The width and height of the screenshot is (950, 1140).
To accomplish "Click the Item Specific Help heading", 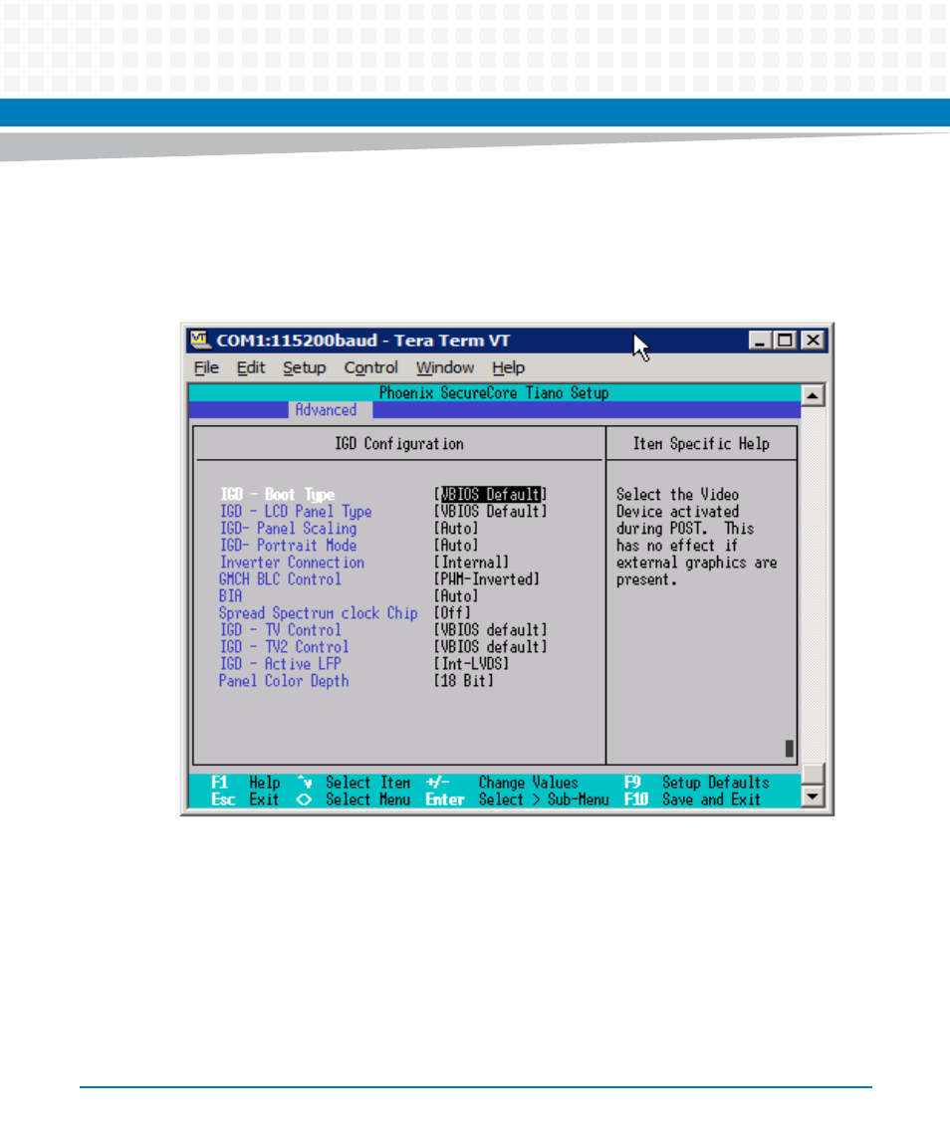I will point(700,444).
